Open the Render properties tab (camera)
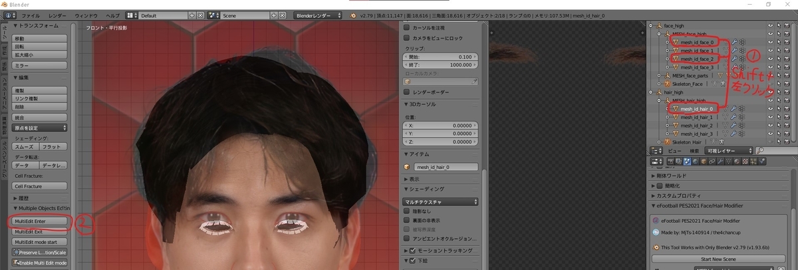798x270 pixels. [x=671, y=161]
